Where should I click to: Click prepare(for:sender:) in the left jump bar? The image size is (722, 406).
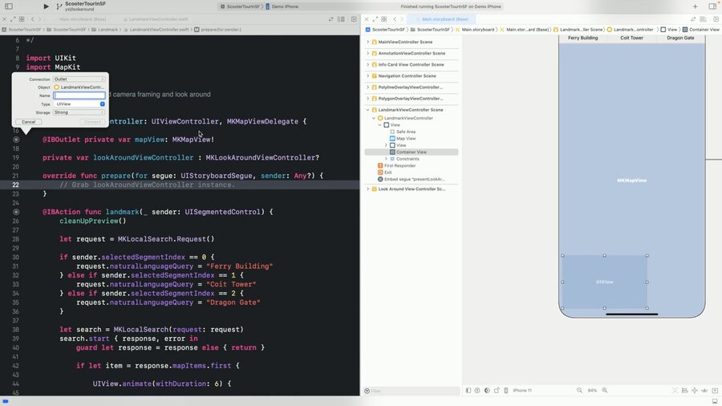(217, 30)
